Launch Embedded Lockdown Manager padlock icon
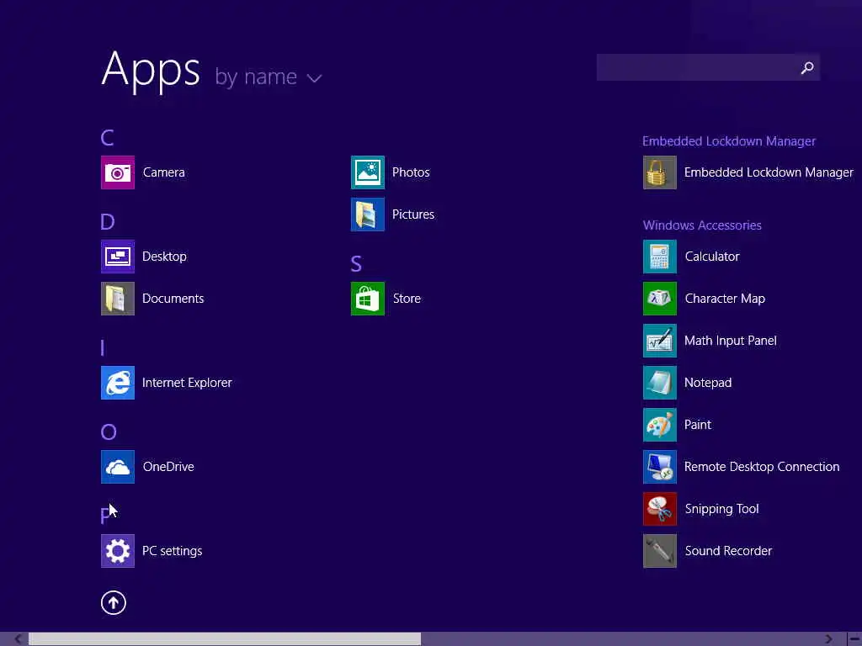The image size is (862, 646). [660, 172]
